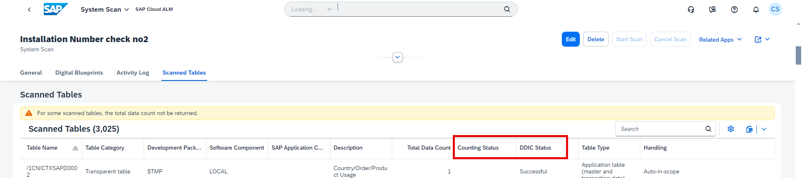The image size is (802, 178).
Task: Open the Digital Blueprints tab
Action: coord(79,73)
